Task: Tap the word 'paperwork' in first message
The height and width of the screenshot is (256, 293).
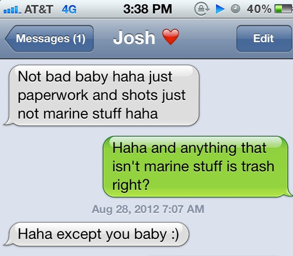Action: pos(53,96)
